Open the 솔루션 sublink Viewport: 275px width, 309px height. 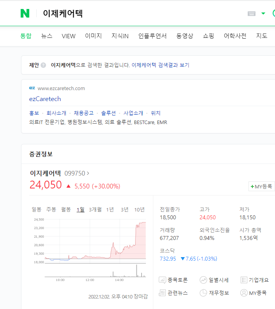[x=108, y=113]
